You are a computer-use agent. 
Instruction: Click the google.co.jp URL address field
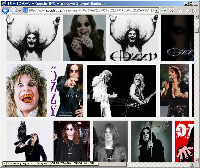tap(89, 10)
